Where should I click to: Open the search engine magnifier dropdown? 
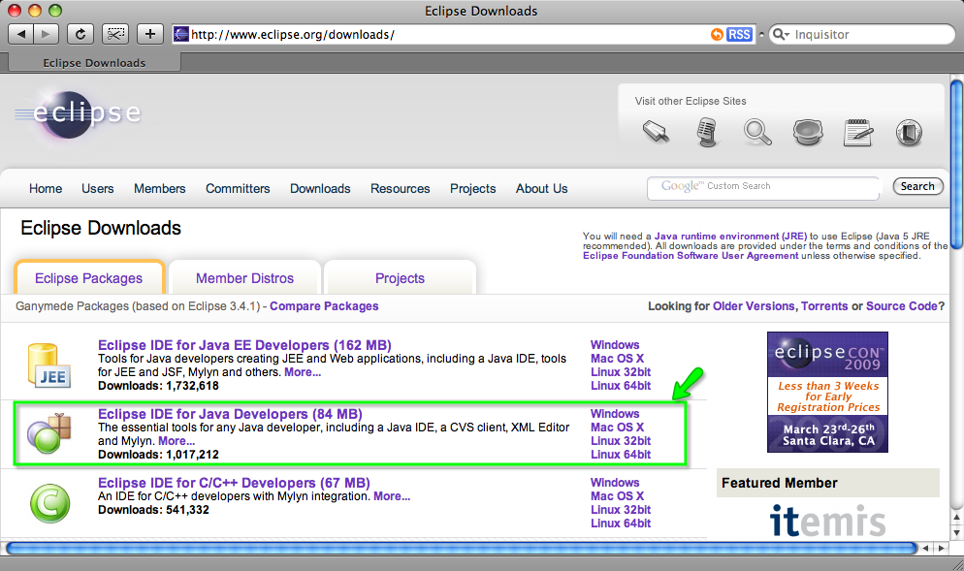pyautogui.click(x=781, y=35)
